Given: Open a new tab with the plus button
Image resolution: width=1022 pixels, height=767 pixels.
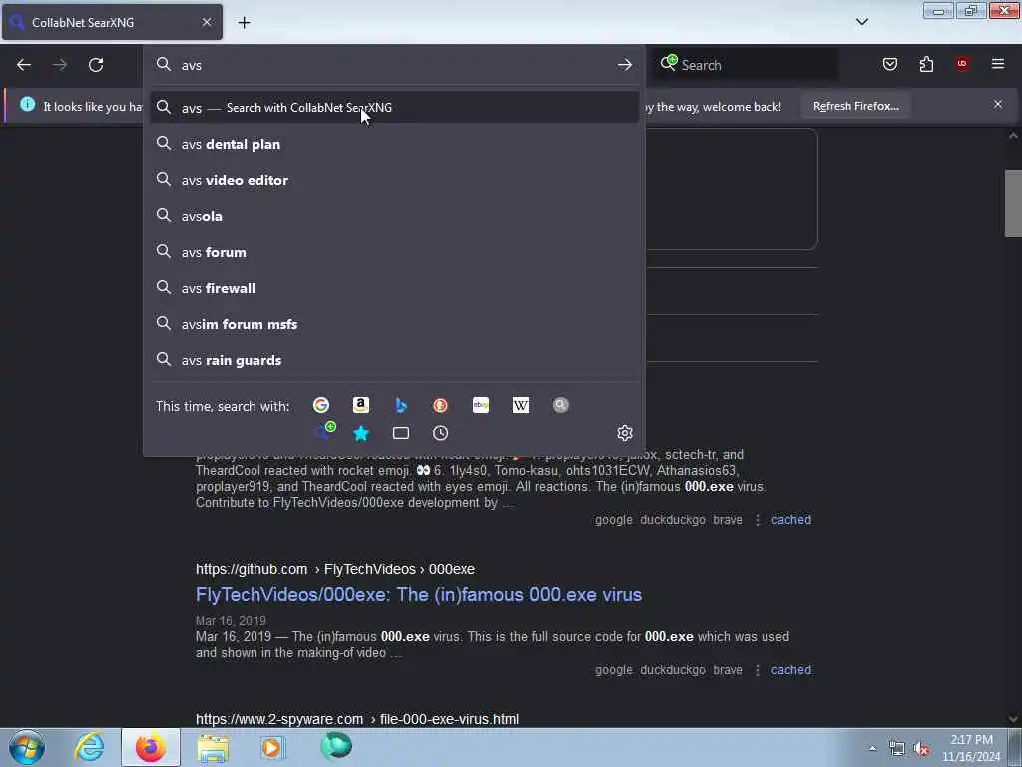Looking at the screenshot, I should point(244,22).
